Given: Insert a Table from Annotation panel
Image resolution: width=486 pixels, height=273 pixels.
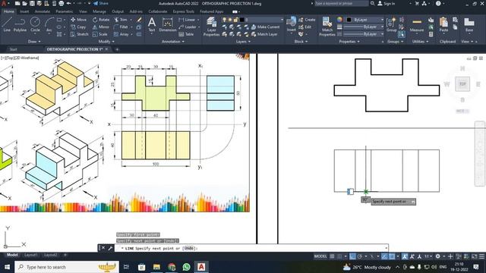Looking at the screenshot, I should [186, 34].
